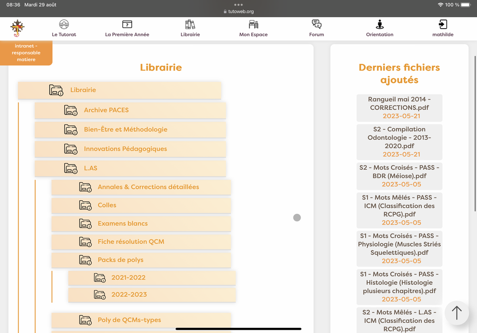Collapse the L.AS folder
The width and height of the screenshot is (477, 333).
(x=90, y=168)
